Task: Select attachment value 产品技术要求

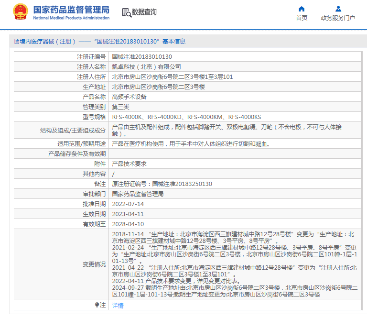Action: 129,164
